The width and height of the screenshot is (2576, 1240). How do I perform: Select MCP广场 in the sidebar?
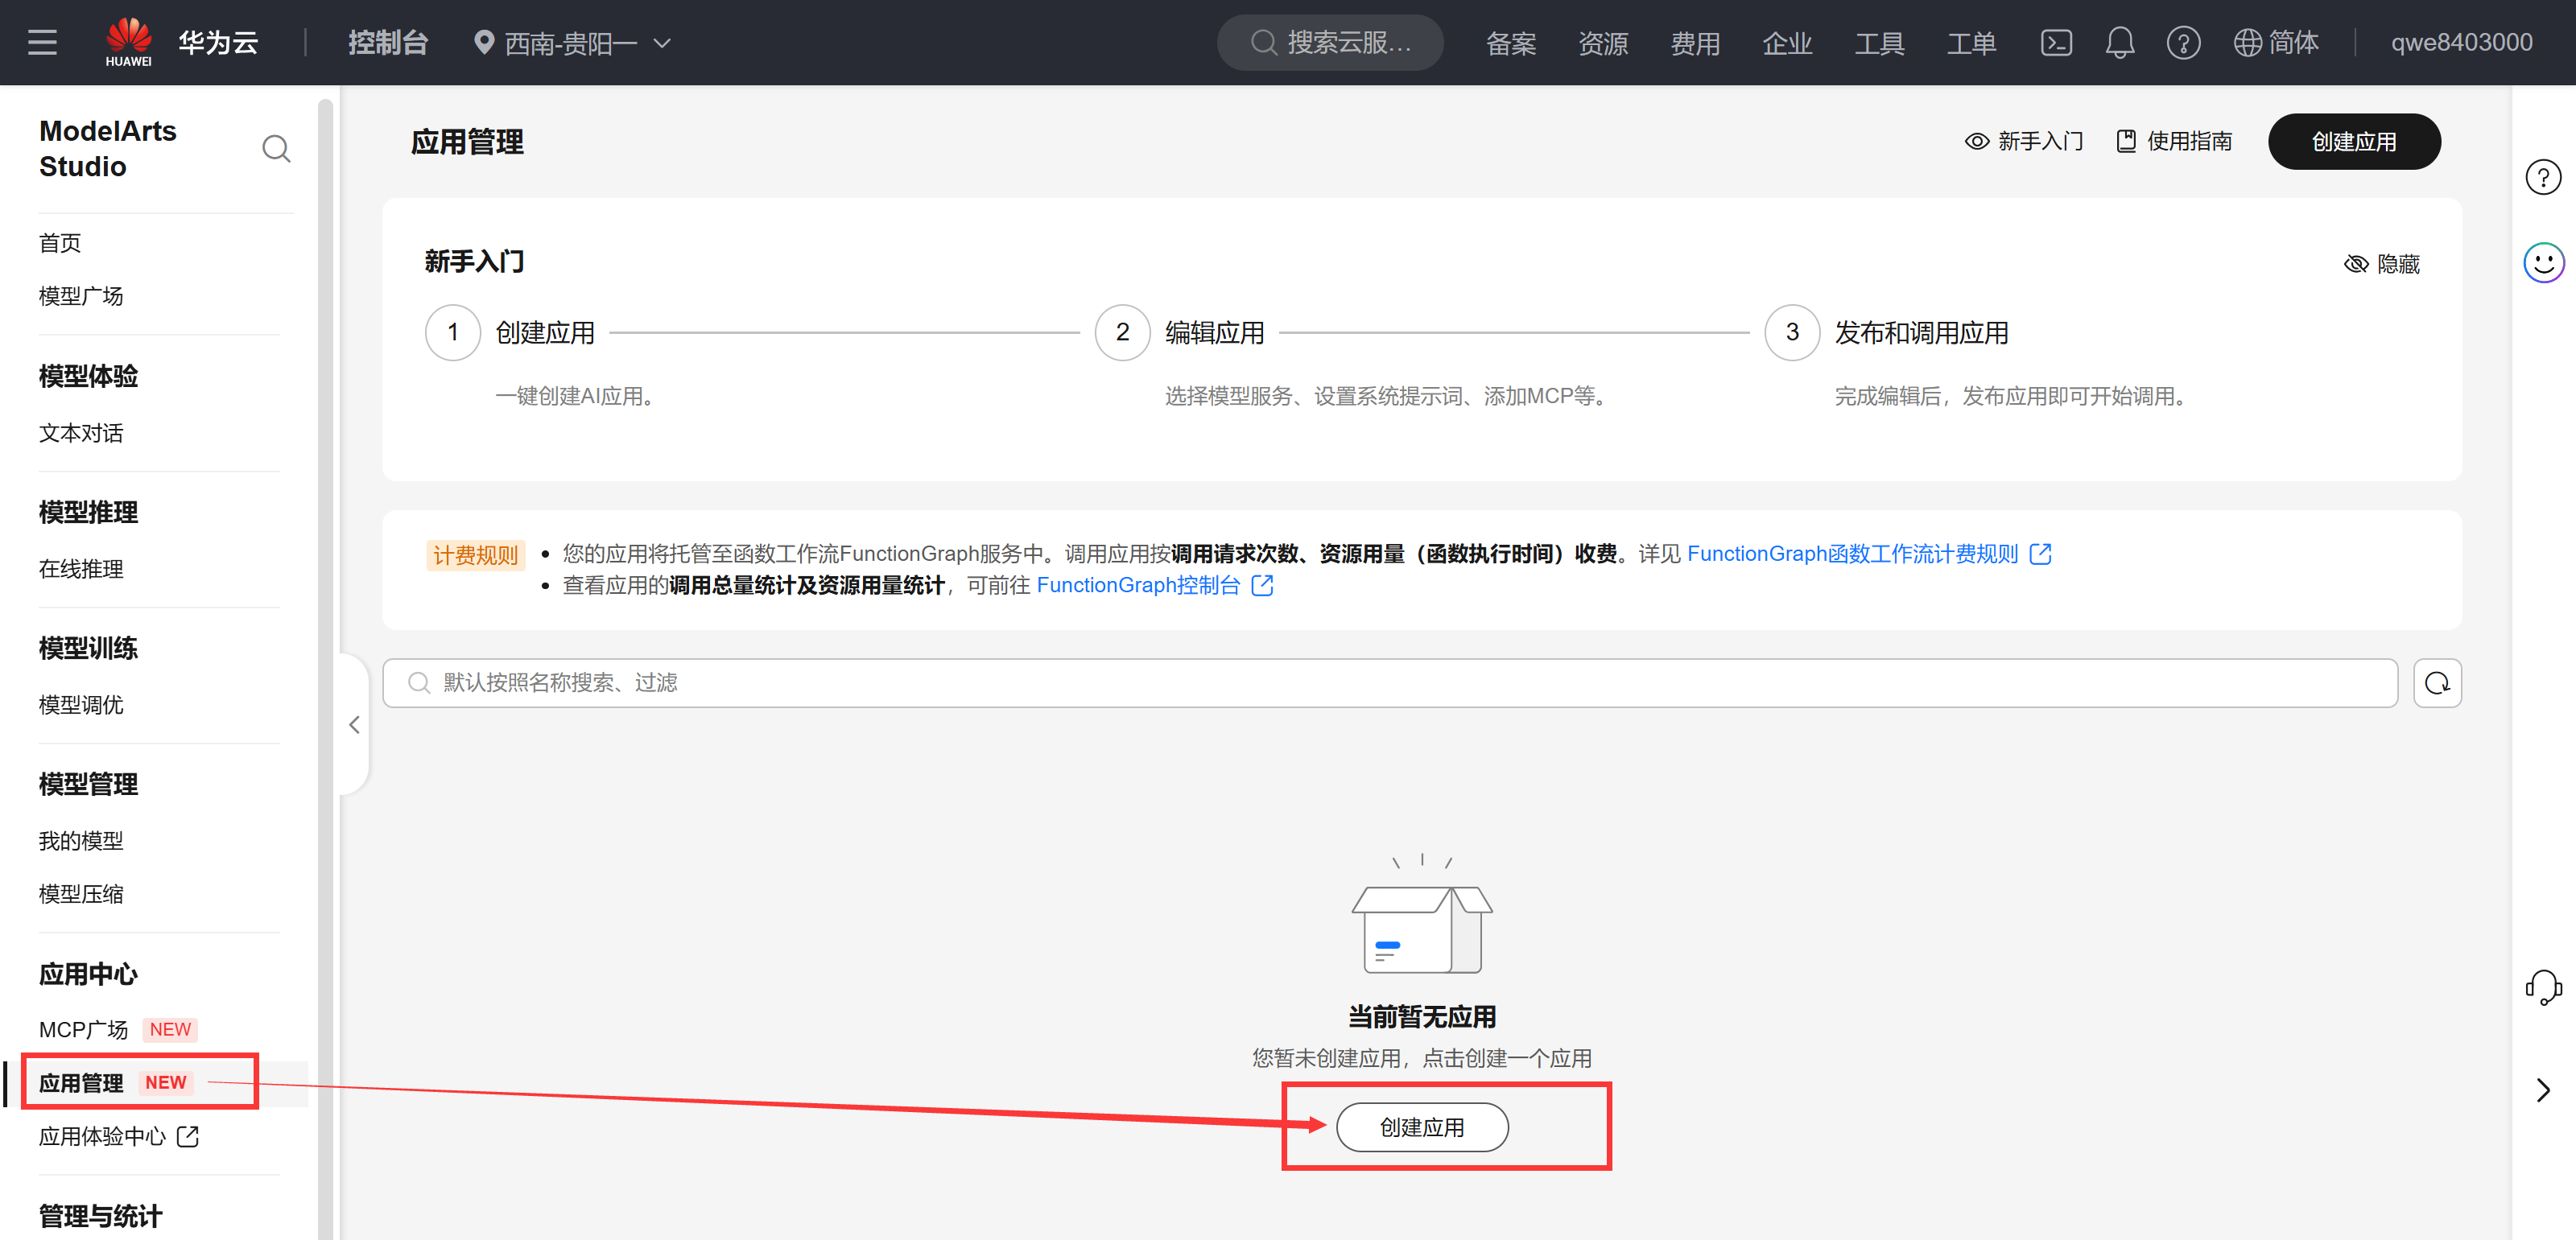(84, 1029)
